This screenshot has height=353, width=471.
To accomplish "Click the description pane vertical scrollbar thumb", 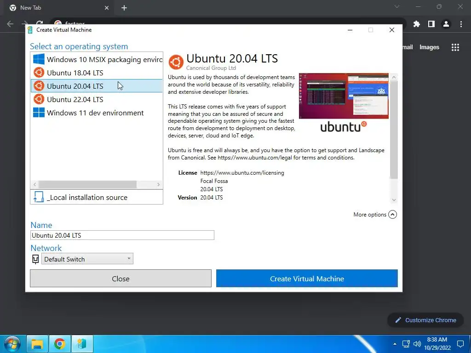I will click(394, 130).
